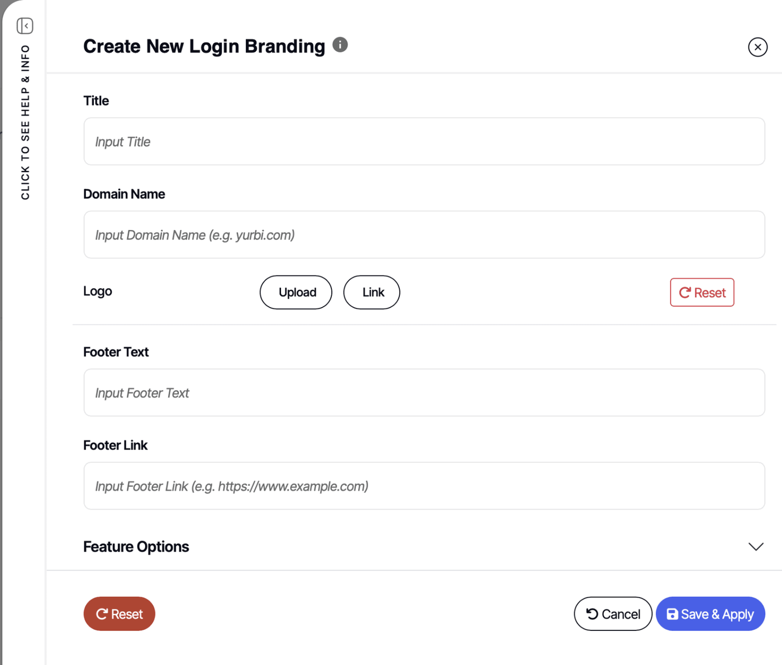Open the help sidebar panel icon

[25, 26]
